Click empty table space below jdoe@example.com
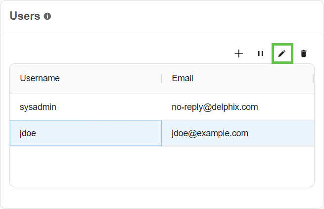 pyautogui.click(x=237, y=166)
